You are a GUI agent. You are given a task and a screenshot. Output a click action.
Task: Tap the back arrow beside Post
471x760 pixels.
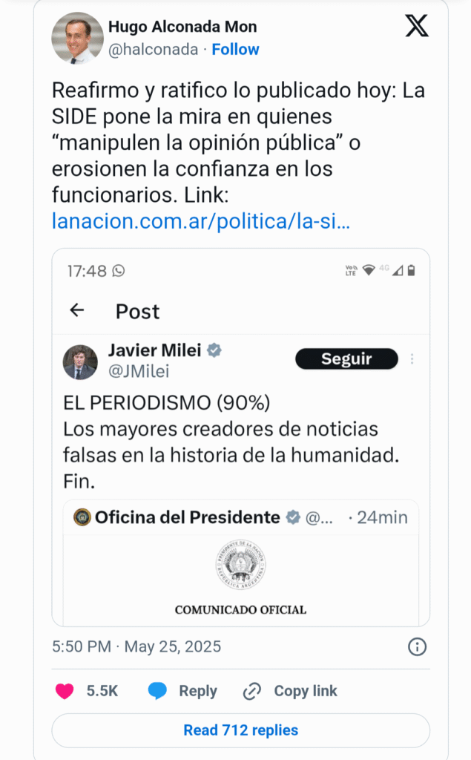coord(77,310)
